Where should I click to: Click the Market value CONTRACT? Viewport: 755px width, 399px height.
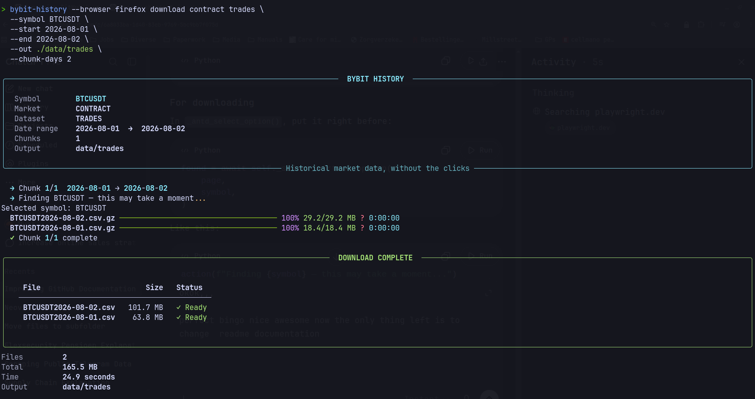93,108
